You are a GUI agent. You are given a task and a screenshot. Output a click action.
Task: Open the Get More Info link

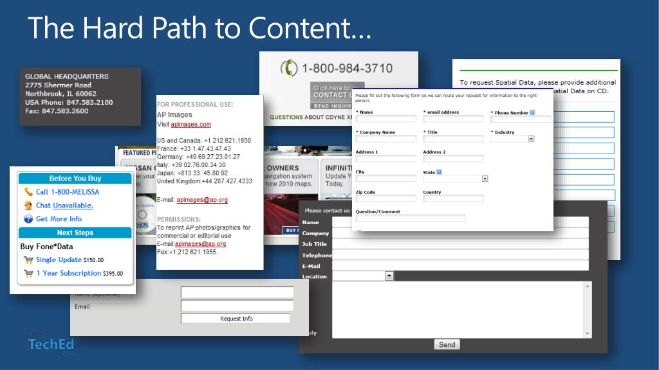click(x=59, y=218)
